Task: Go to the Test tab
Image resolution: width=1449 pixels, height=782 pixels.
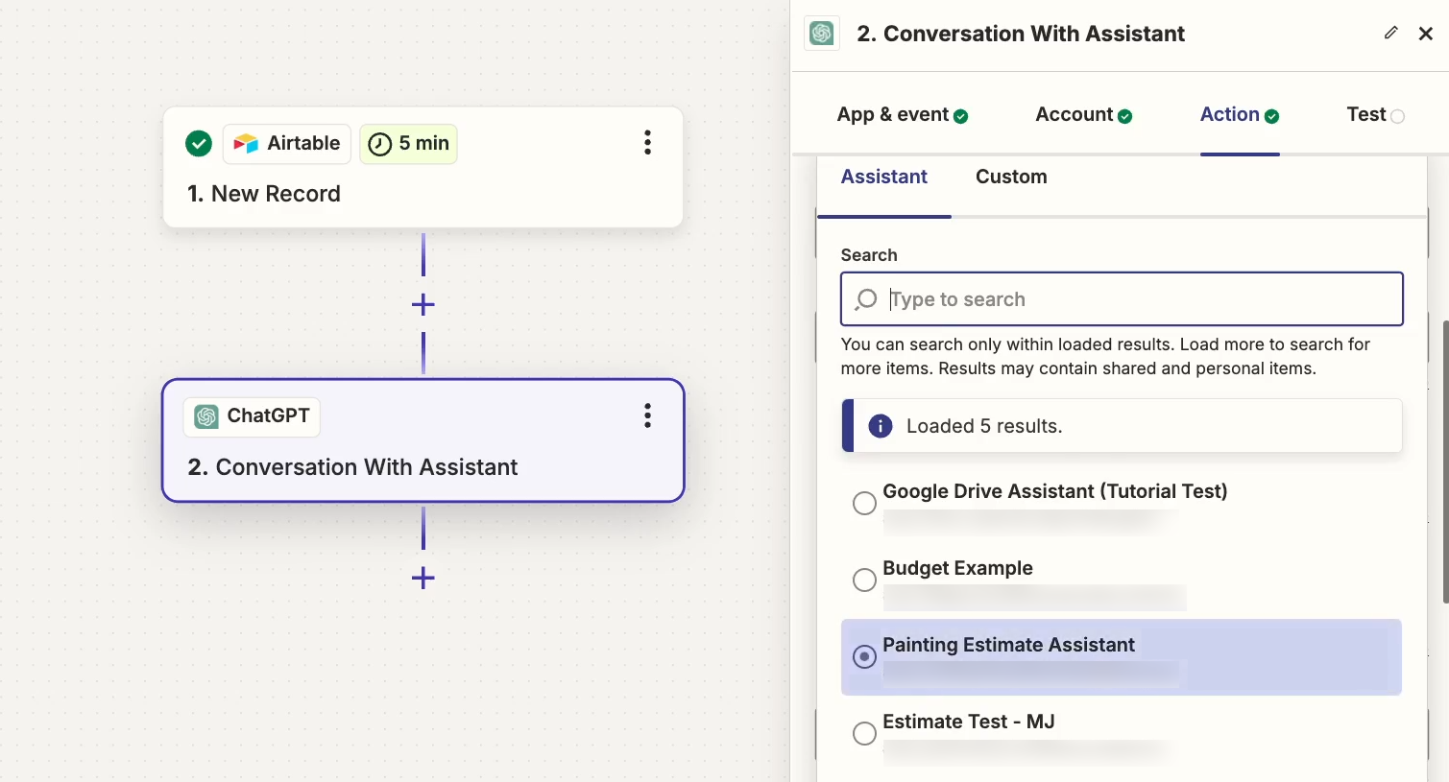Action: point(1376,115)
